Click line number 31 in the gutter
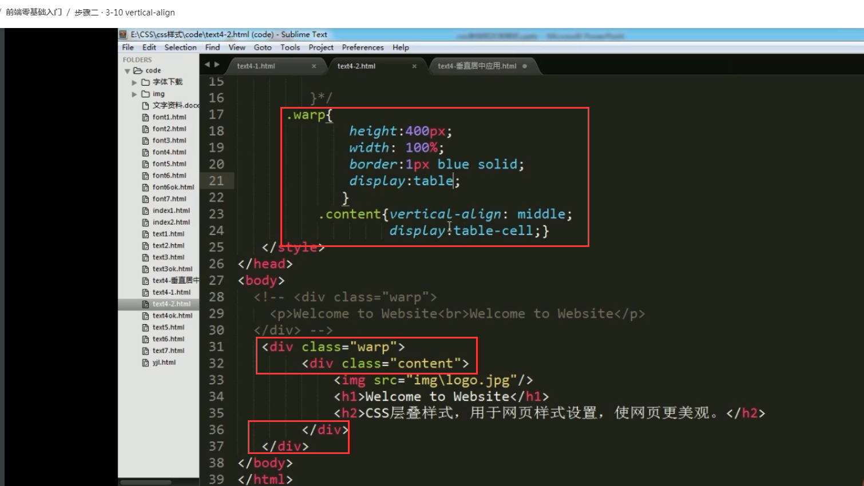The image size is (864, 486). [216, 346]
